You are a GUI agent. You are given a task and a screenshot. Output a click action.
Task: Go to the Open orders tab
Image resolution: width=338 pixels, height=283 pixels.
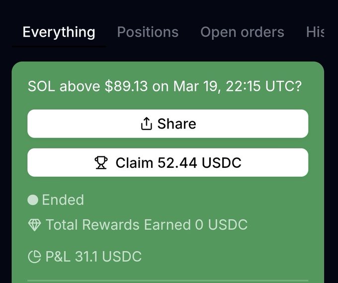242,32
